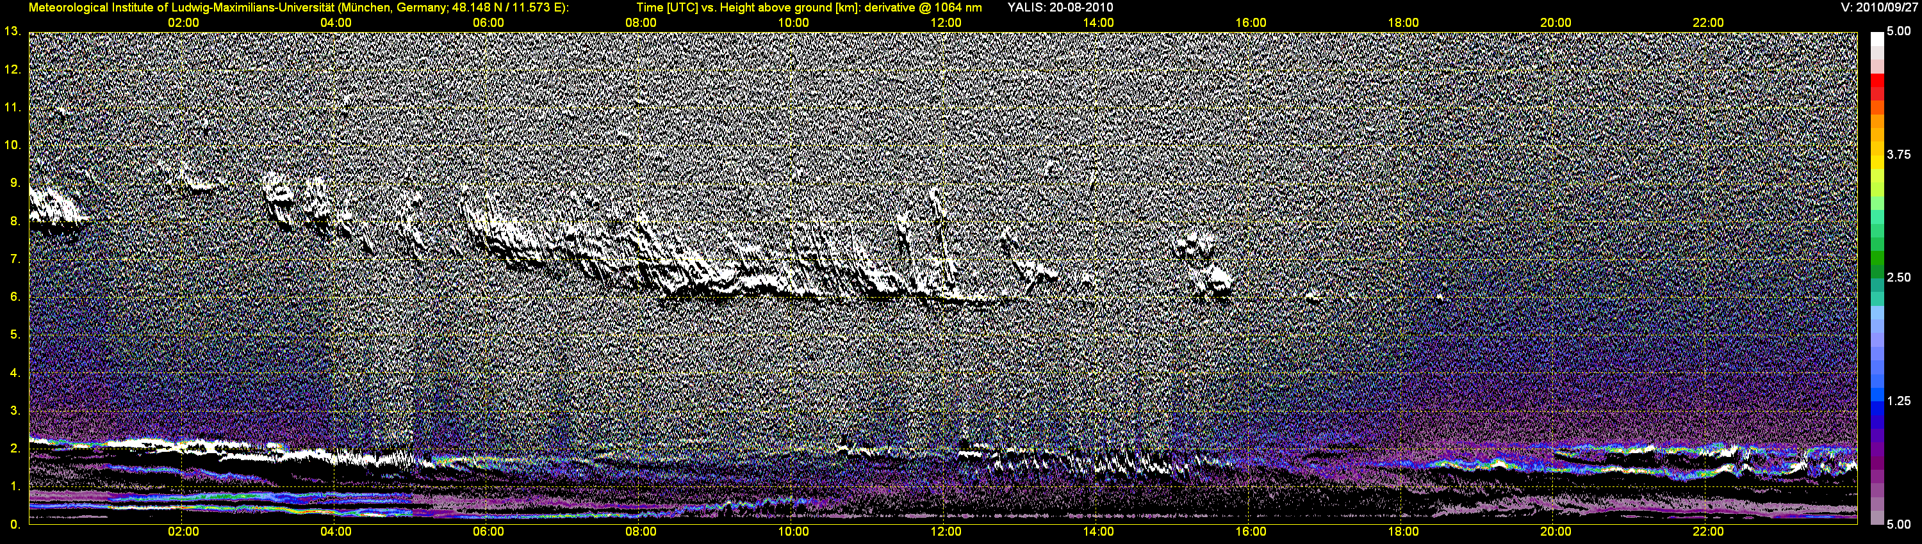This screenshot has width=1922, height=544.
Task: Click the 02:00 label on the top time axis
Action: [x=183, y=23]
